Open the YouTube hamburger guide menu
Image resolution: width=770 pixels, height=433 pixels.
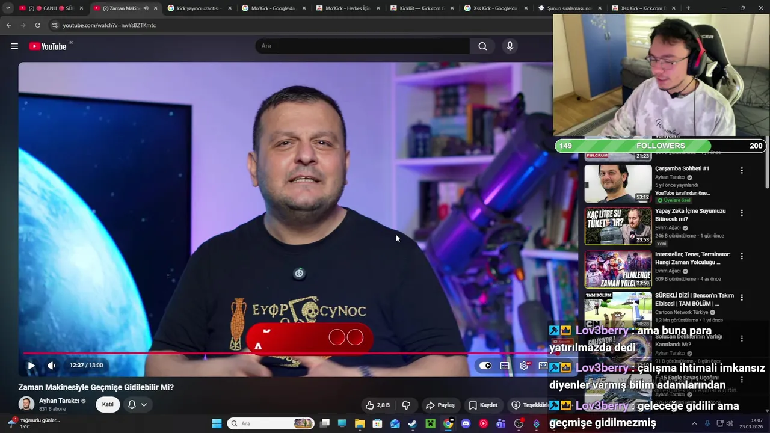pos(14,46)
